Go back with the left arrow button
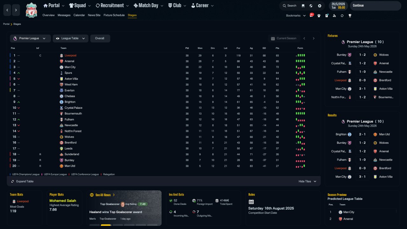Image resolution: width=407 pixels, height=229 pixels. 7,10
